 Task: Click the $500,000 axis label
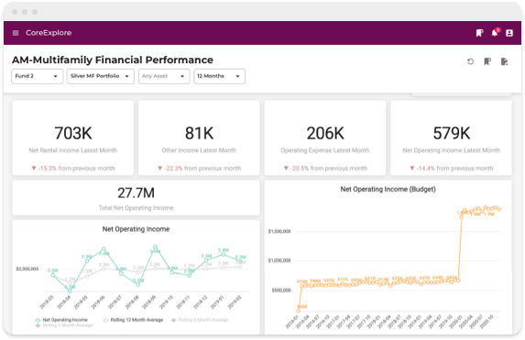coord(281,291)
